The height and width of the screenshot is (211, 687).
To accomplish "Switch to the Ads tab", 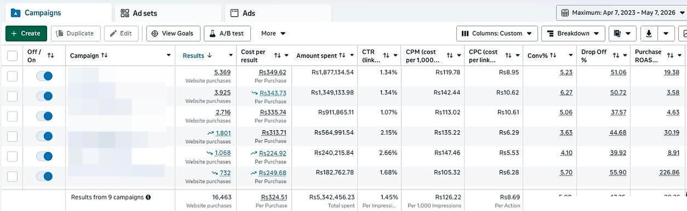I will point(278,13).
